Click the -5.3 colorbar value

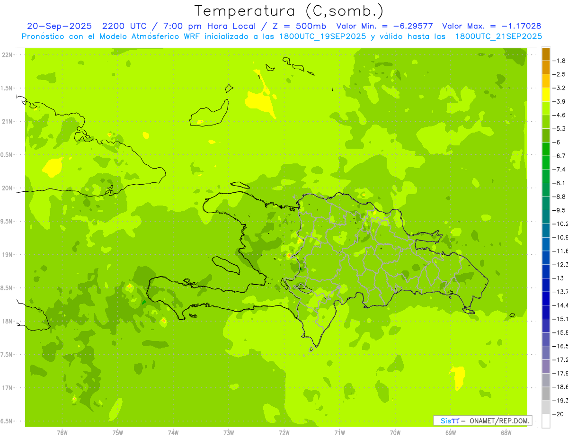[560, 128]
